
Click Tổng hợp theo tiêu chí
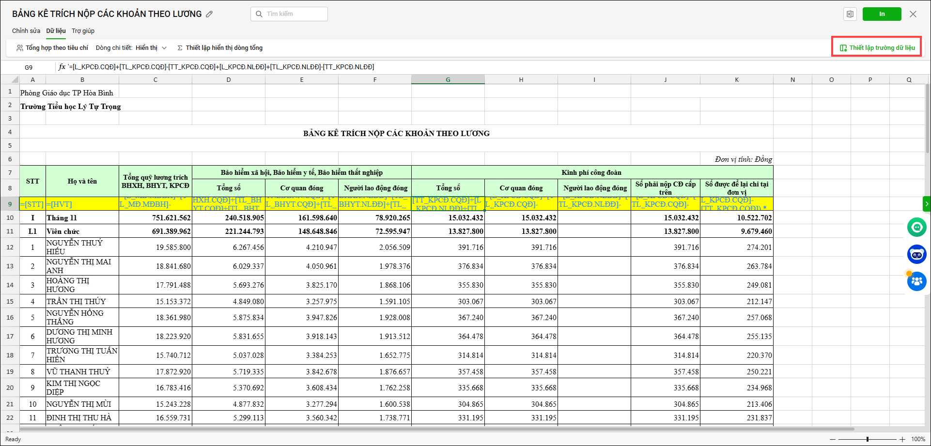coord(52,48)
